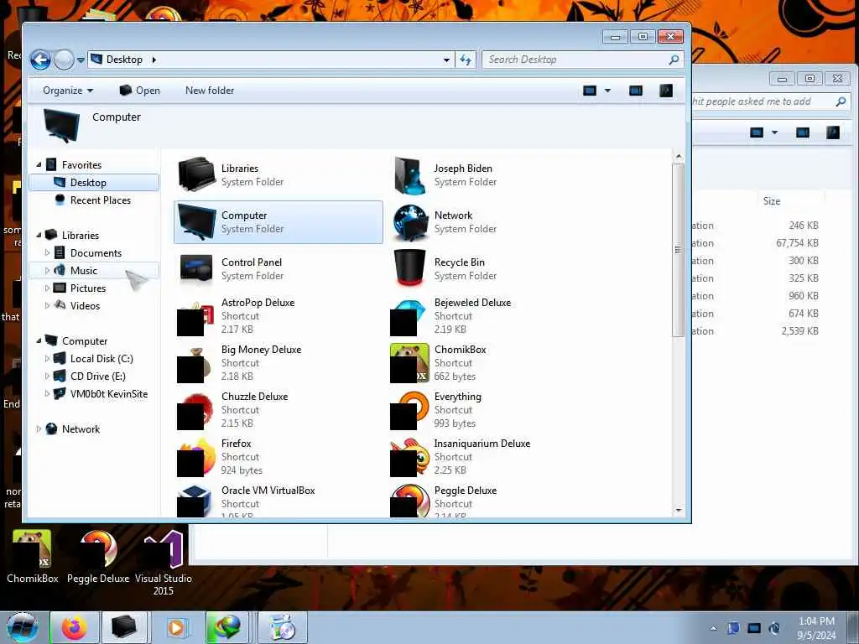The image size is (859, 644).
Task: Select the Peggle Deluxe shortcut in the file list
Action: [x=409, y=501]
